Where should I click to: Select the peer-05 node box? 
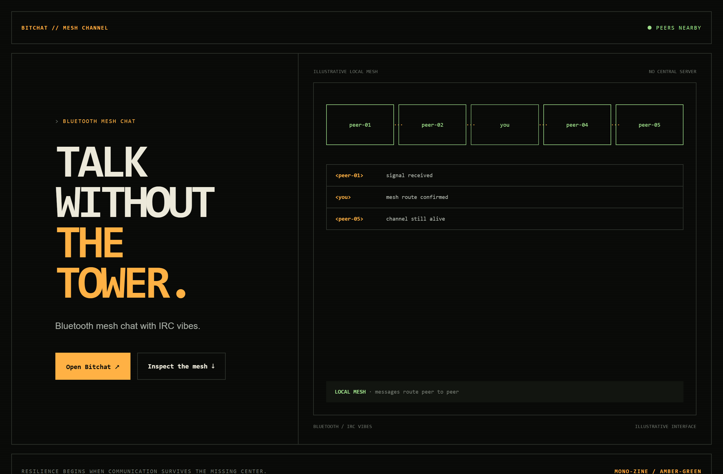(x=650, y=125)
